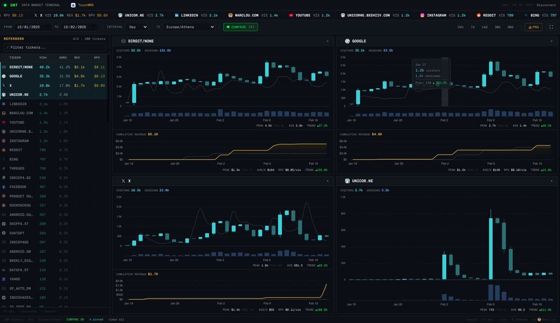Sort the table by the VIS column
Image resolution: width=560 pixels, height=323 pixels.
pos(43,58)
